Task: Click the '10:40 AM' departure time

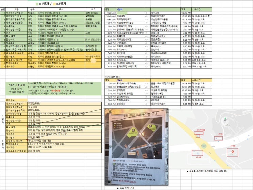Action: 110,16
